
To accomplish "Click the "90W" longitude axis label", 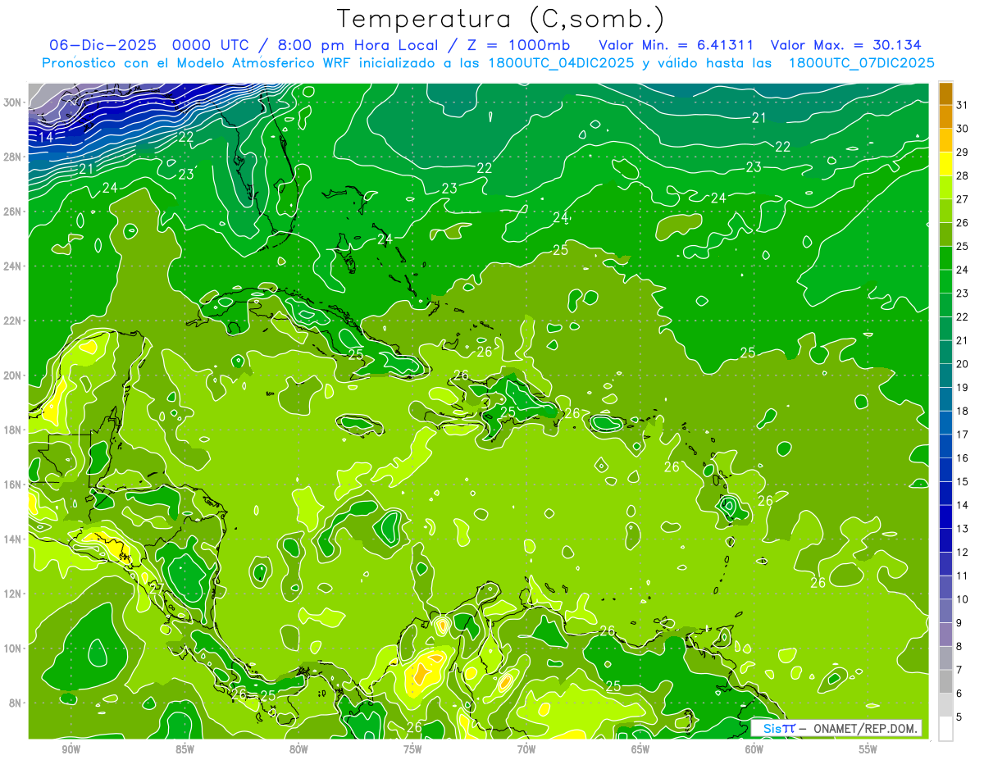I will click(x=71, y=749).
